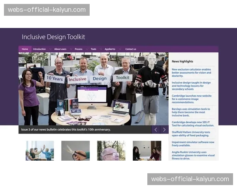
Task: Open the new exclusion calculator news link
Action: pos(191,71)
